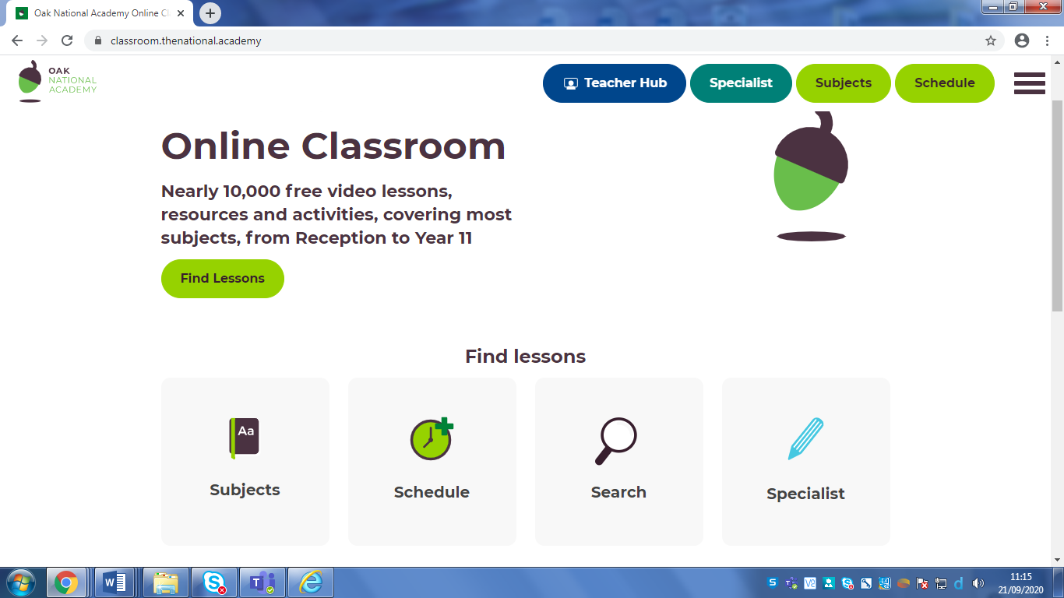Click the Schedule clock icon
This screenshot has height=598, width=1064.
click(432, 438)
